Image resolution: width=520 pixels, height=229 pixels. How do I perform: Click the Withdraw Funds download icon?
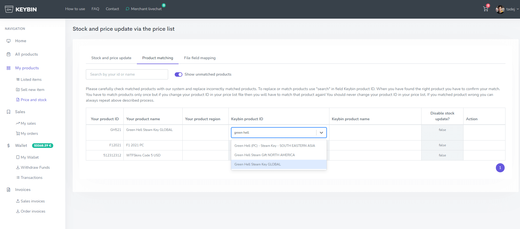pos(18,167)
